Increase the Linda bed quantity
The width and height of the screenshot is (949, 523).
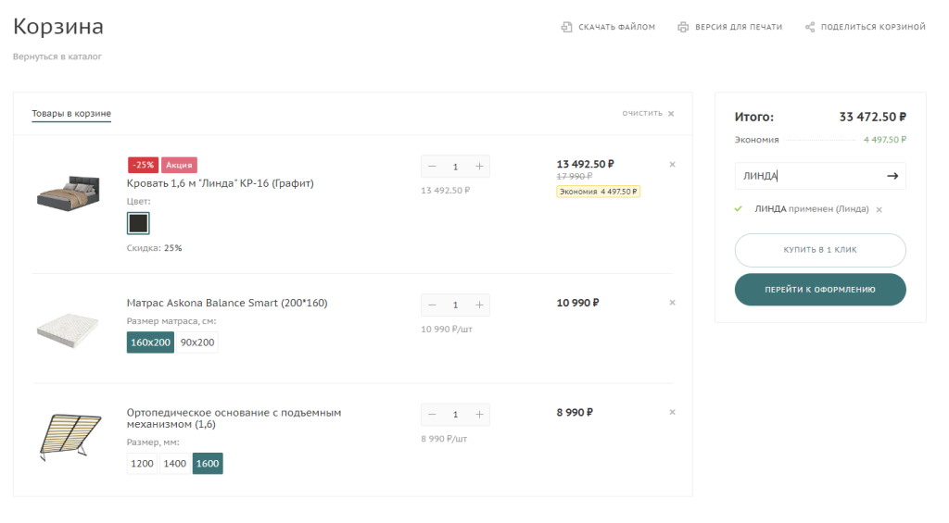pyautogui.click(x=479, y=167)
